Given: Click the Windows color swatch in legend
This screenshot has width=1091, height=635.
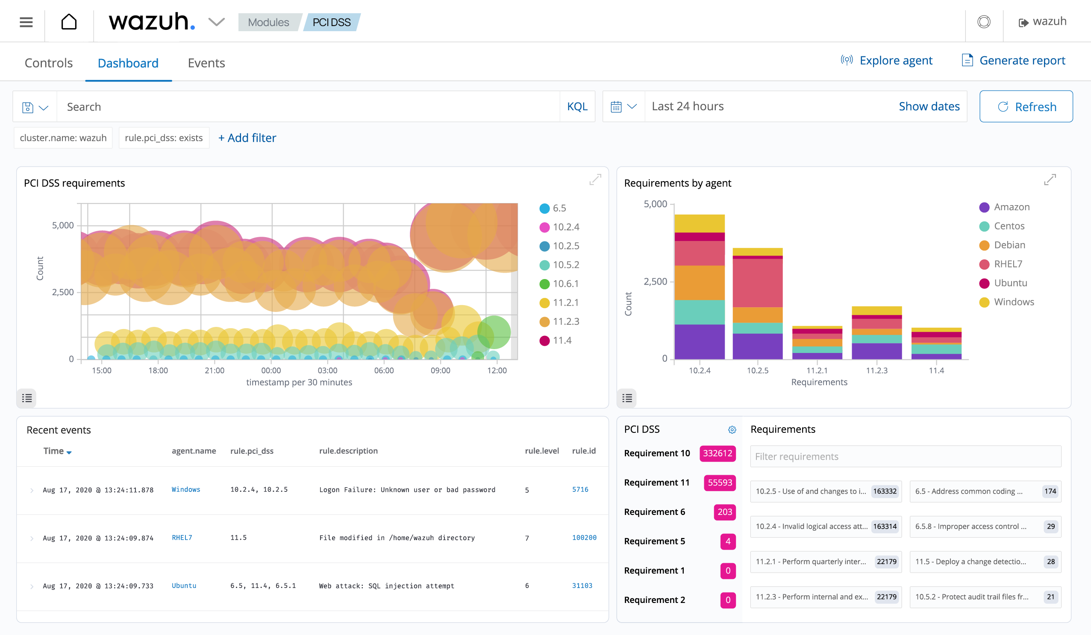Looking at the screenshot, I should (984, 302).
